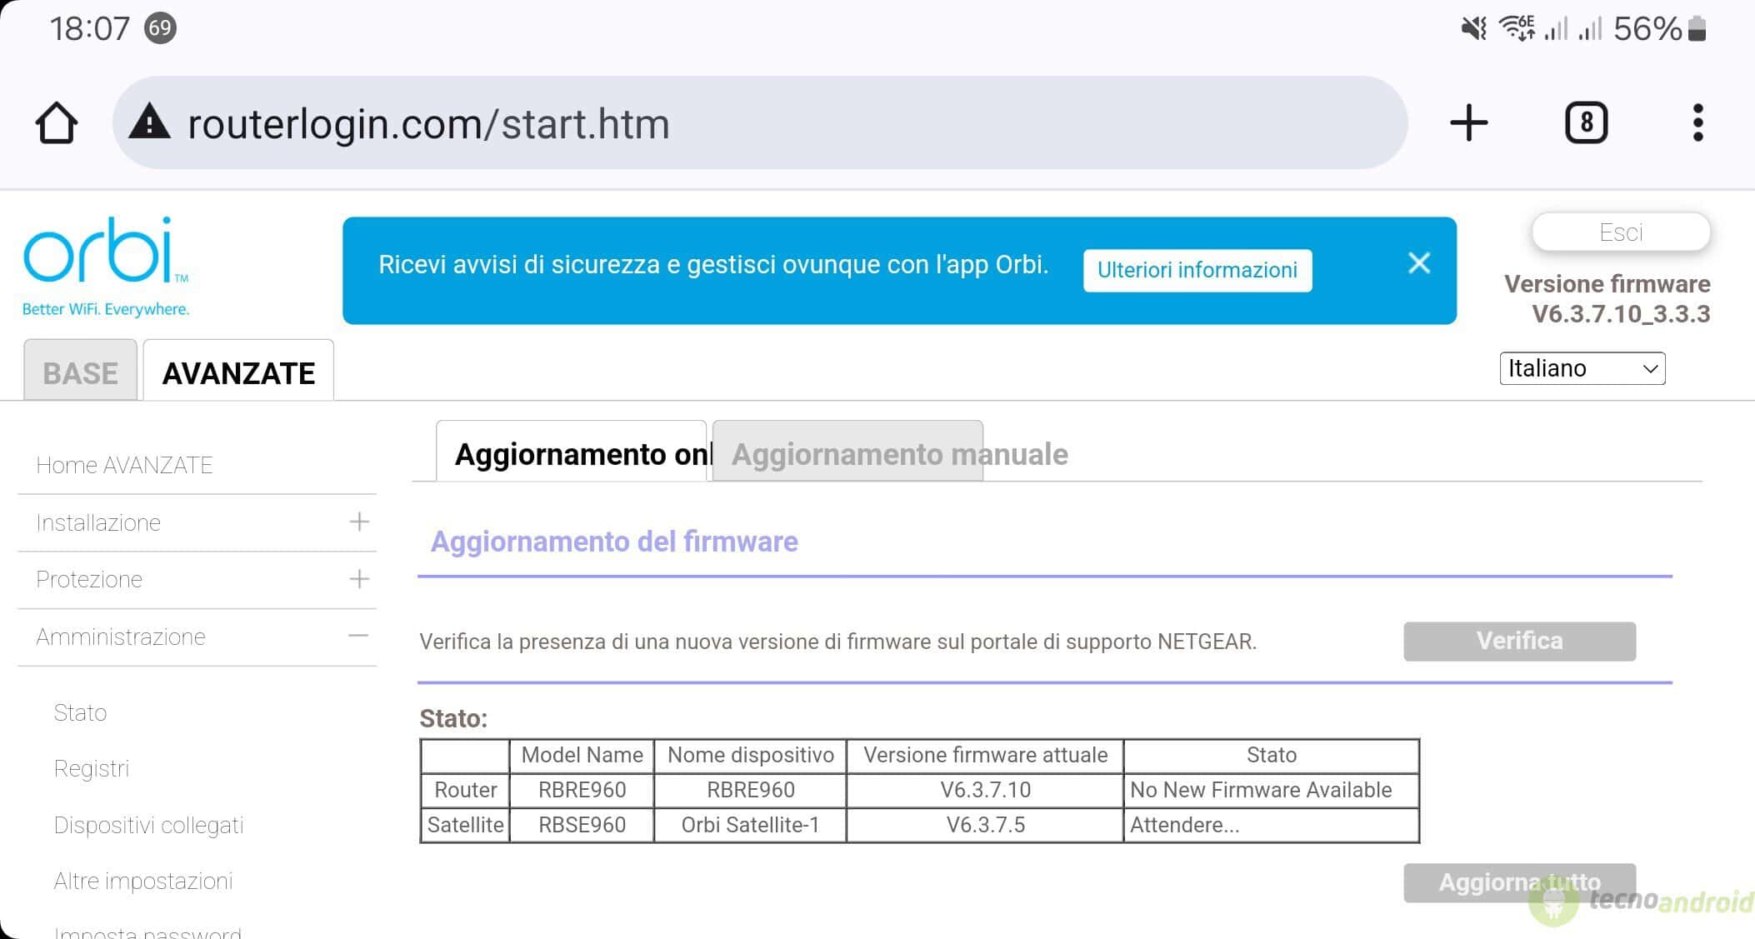The width and height of the screenshot is (1755, 939).
Task: Click firmware version V6.3.7.5 cell
Action: click(x=985, y=825)
